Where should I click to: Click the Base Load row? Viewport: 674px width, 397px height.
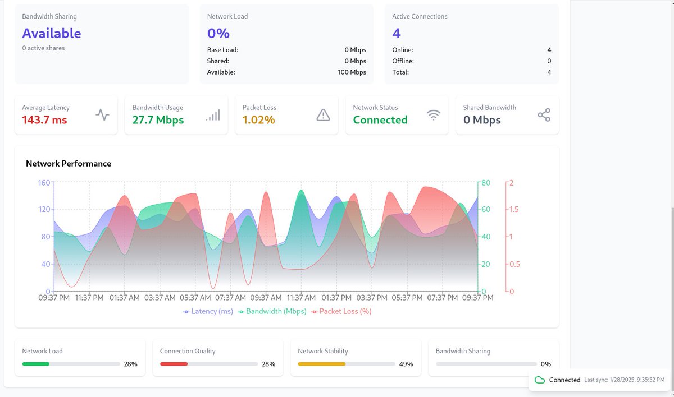[x=286, y=50]
